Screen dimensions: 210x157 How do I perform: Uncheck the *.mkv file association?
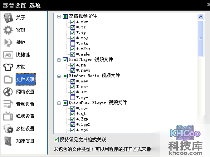click(73, 22)
